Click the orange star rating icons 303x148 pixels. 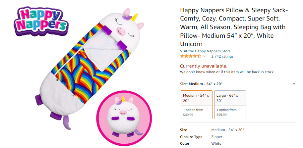click(191, 56)
